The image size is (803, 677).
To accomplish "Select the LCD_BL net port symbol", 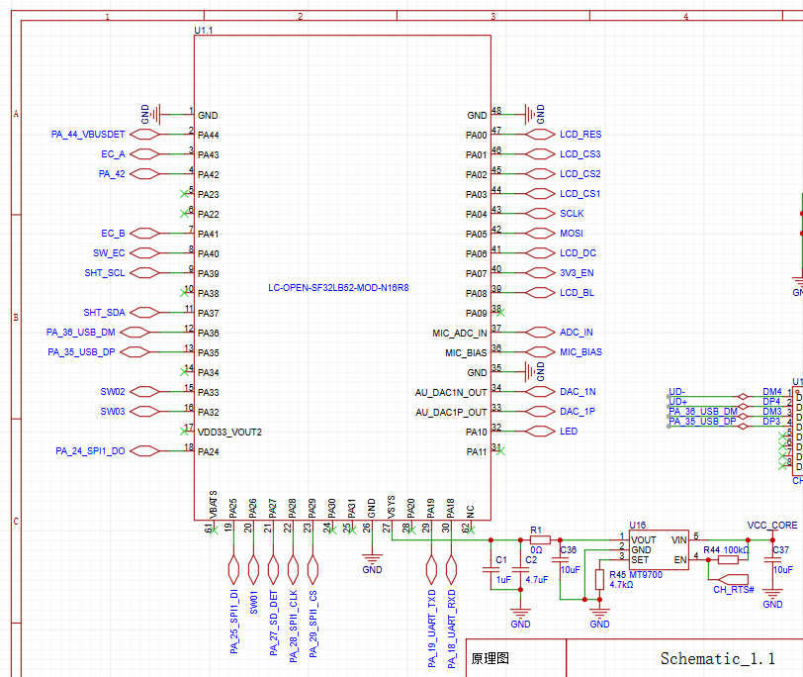I will pos(540,293).
